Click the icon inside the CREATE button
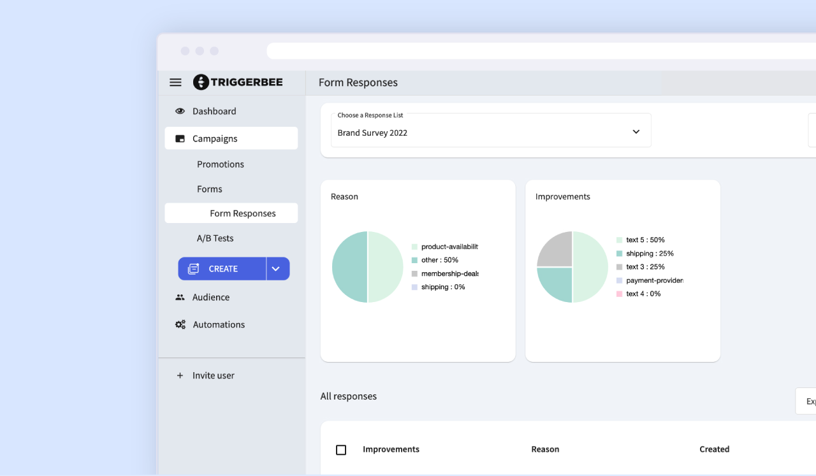This screenshot has width=816, height=476. [194, 269]
